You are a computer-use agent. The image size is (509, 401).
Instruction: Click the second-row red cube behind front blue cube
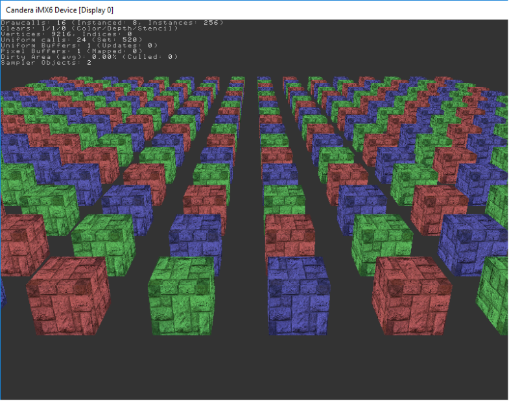point(290,236)
